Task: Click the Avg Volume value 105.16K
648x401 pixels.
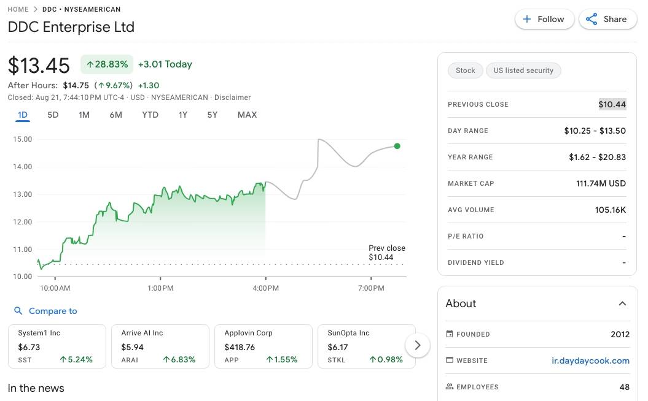Action: tap(611, 210)
